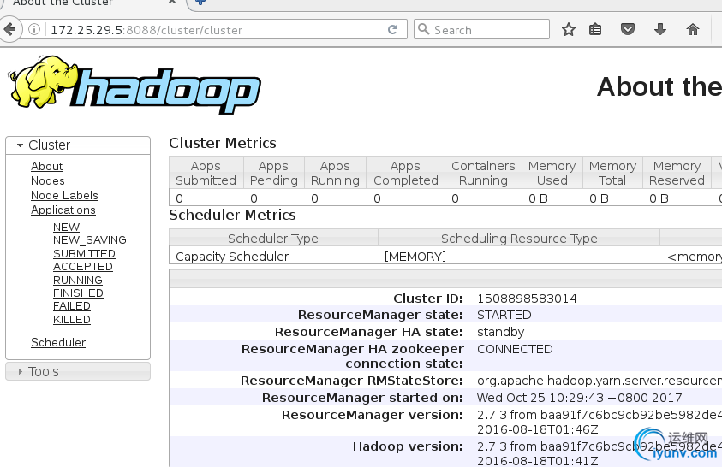Click the Apps Pending column header
Screen dimensions: 722x467
point(273,173)
